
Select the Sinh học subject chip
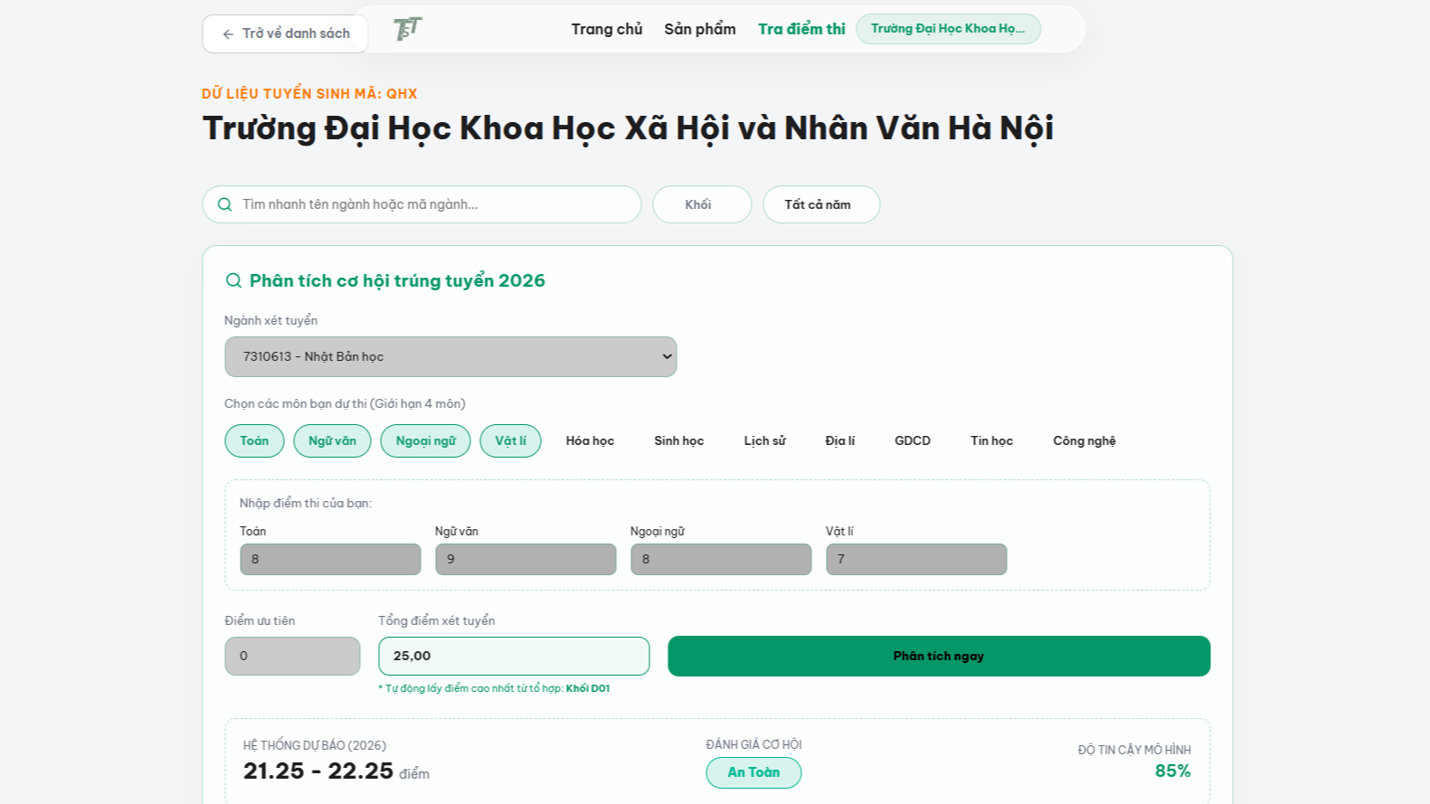[x=679, y=440]
